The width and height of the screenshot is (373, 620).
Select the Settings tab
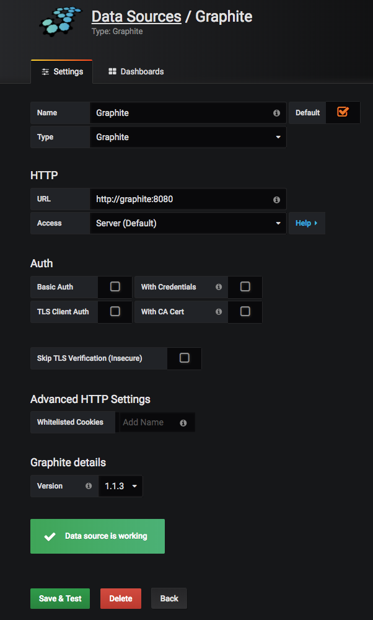click(x=61, y=71)
